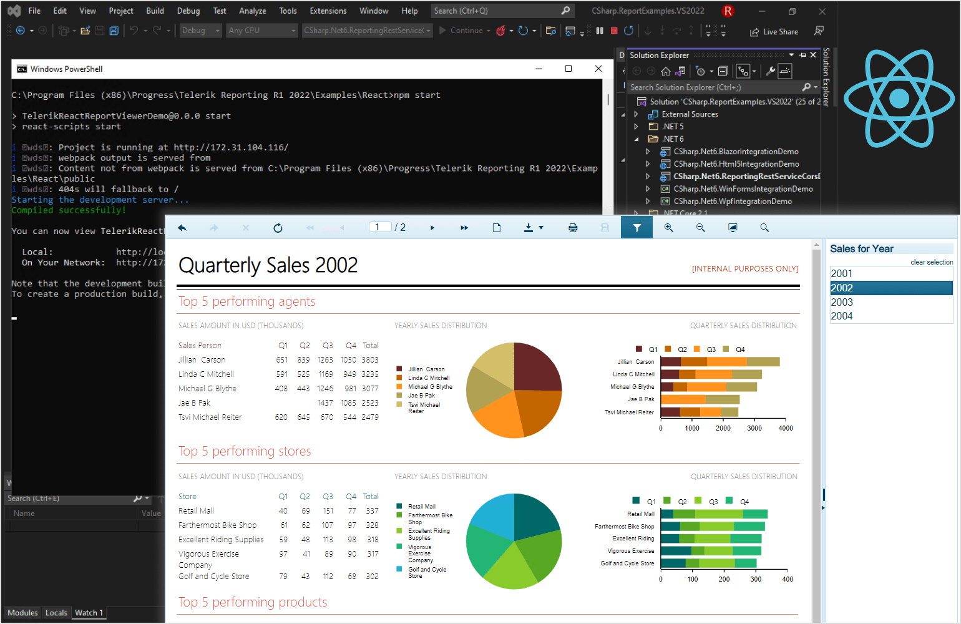Navigate back in report viewer history
The height and width of the screenshot is (624, 961).
point(182,228)
